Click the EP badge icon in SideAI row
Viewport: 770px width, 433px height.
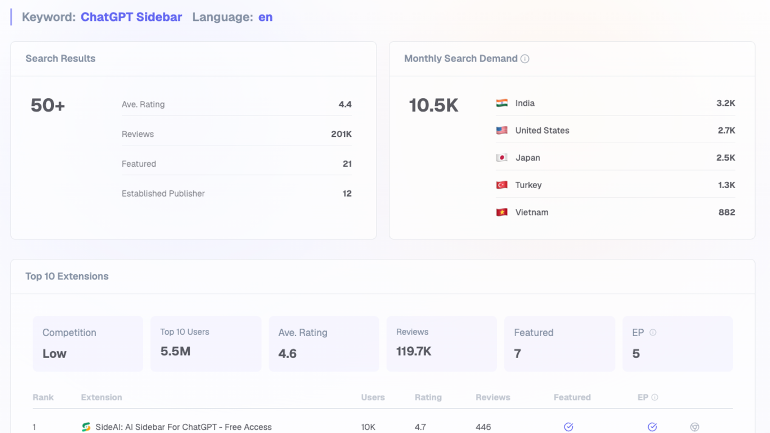(652, 427)
